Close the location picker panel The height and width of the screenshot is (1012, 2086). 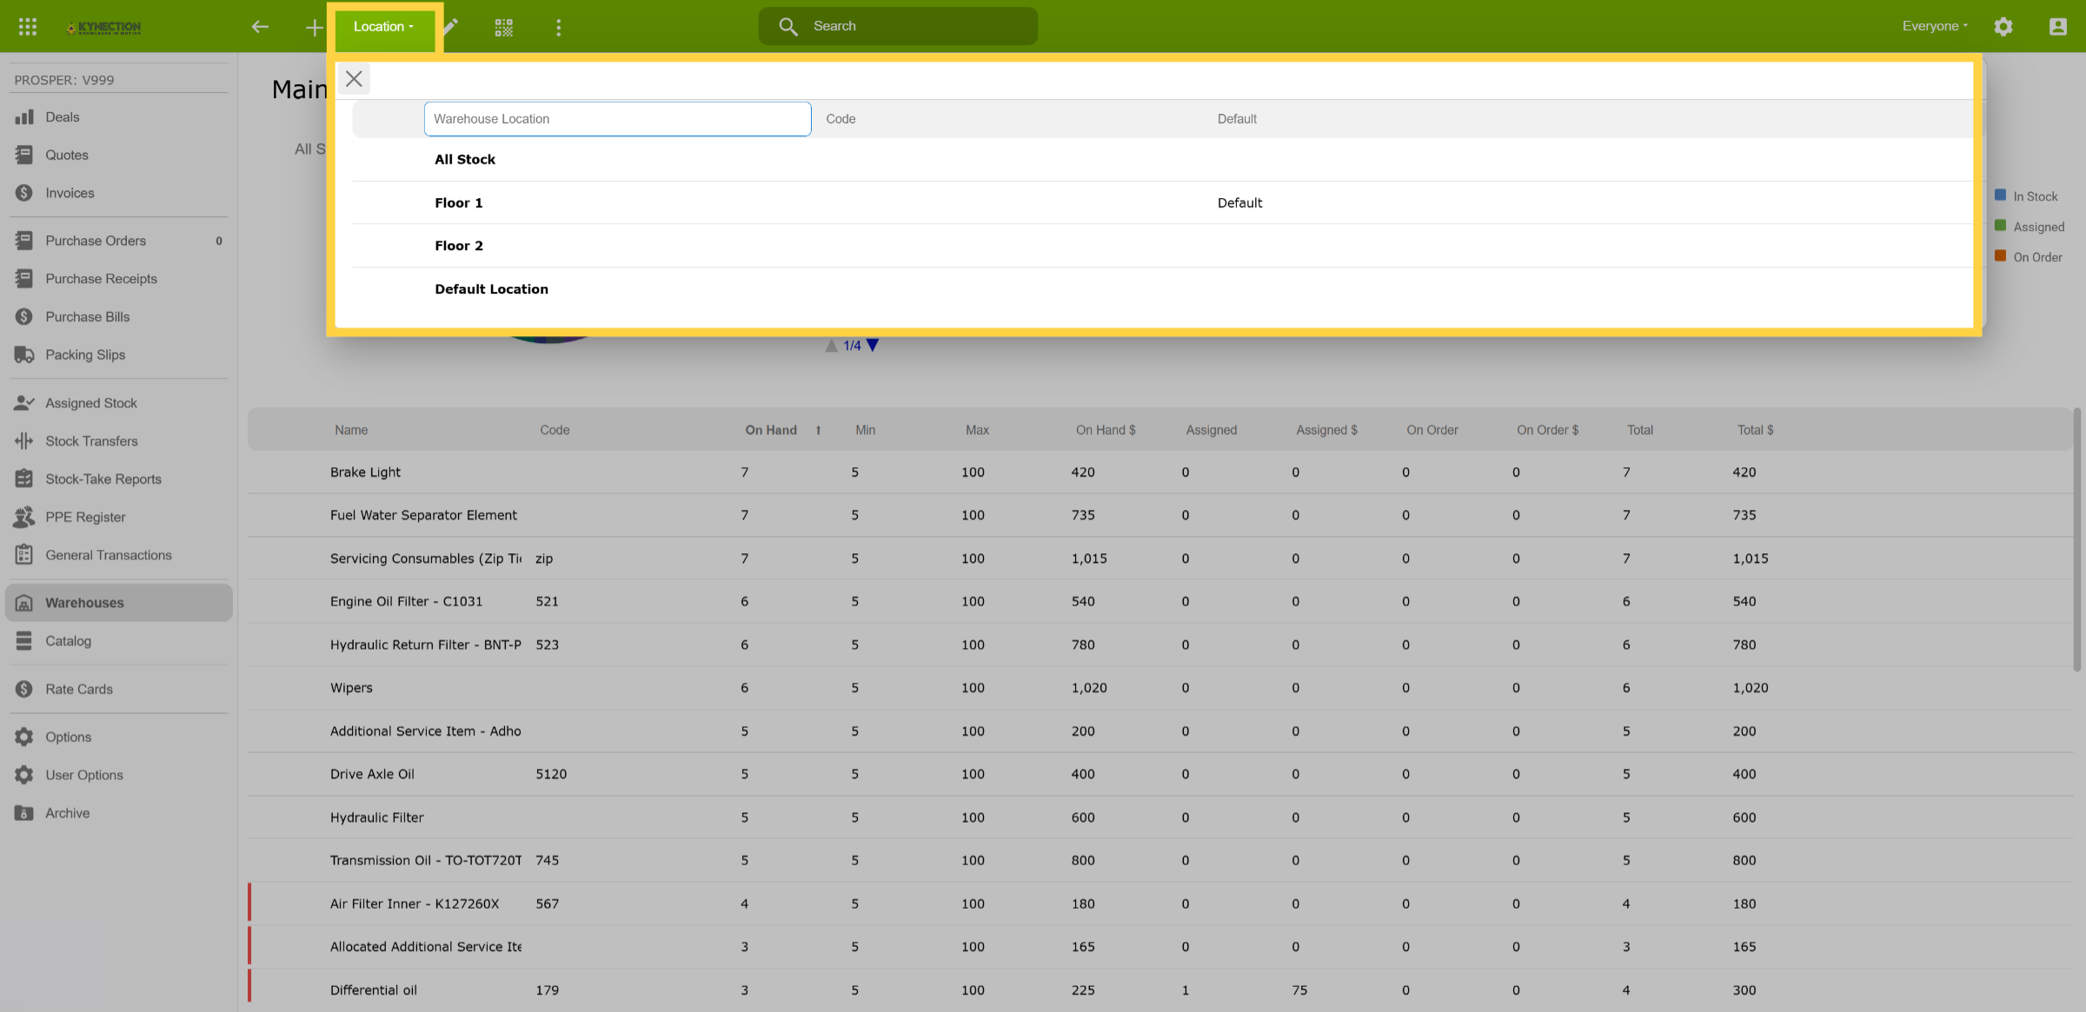pyautogui.click(x=354, y=79)
